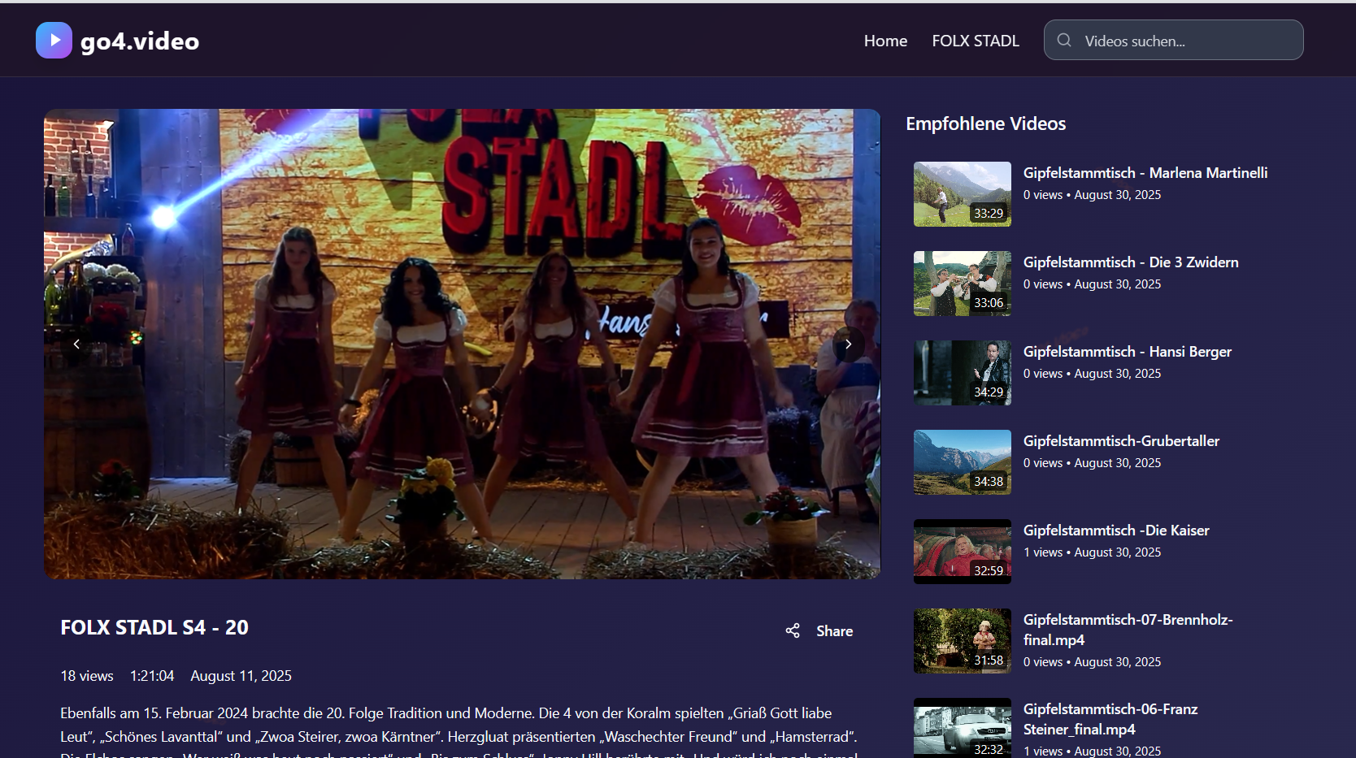Open Die Kaiser video thumbnail
The height and width of the screenshot is (758, 1356).
click(963, 552)
